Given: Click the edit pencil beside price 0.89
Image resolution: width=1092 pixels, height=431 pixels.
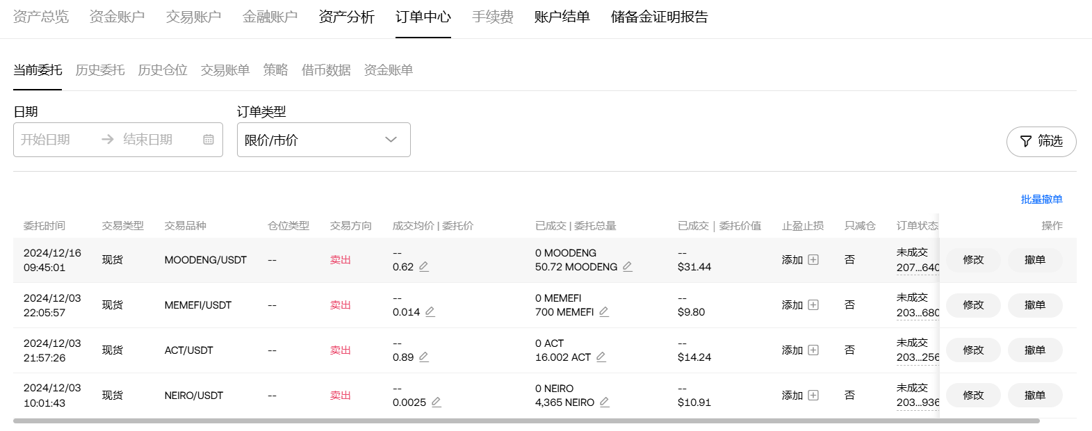Looking at the screenshot, I should 424,357.
